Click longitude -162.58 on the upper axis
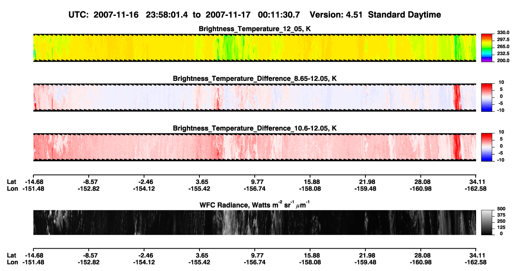Viewport: 529px width, 271px height. point(476,189)
